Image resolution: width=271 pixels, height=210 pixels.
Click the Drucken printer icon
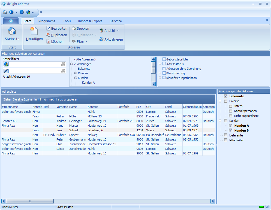(74, 29)
